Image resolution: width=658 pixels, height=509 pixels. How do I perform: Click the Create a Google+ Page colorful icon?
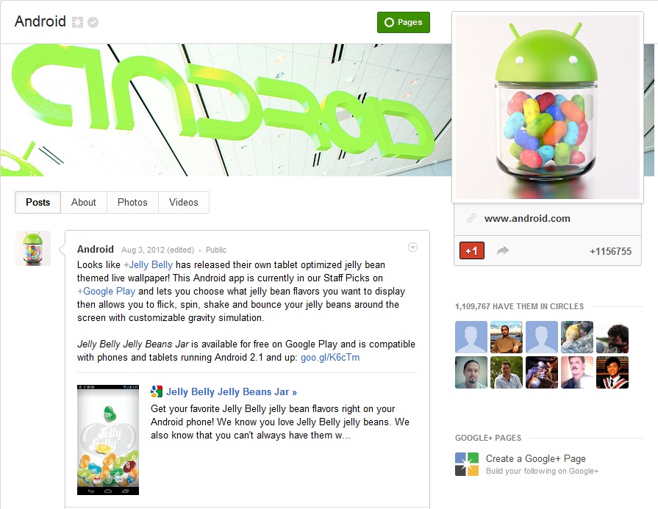[467, 464]
